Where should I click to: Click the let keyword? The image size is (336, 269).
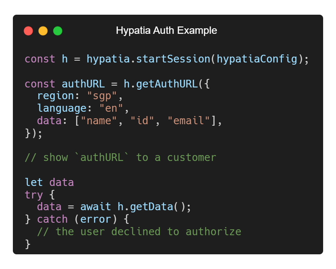[x=34, y=182]
